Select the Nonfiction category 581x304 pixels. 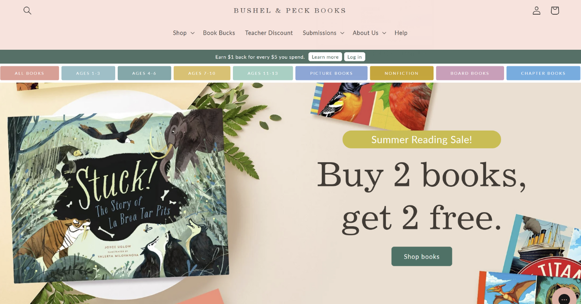point(401,73)
